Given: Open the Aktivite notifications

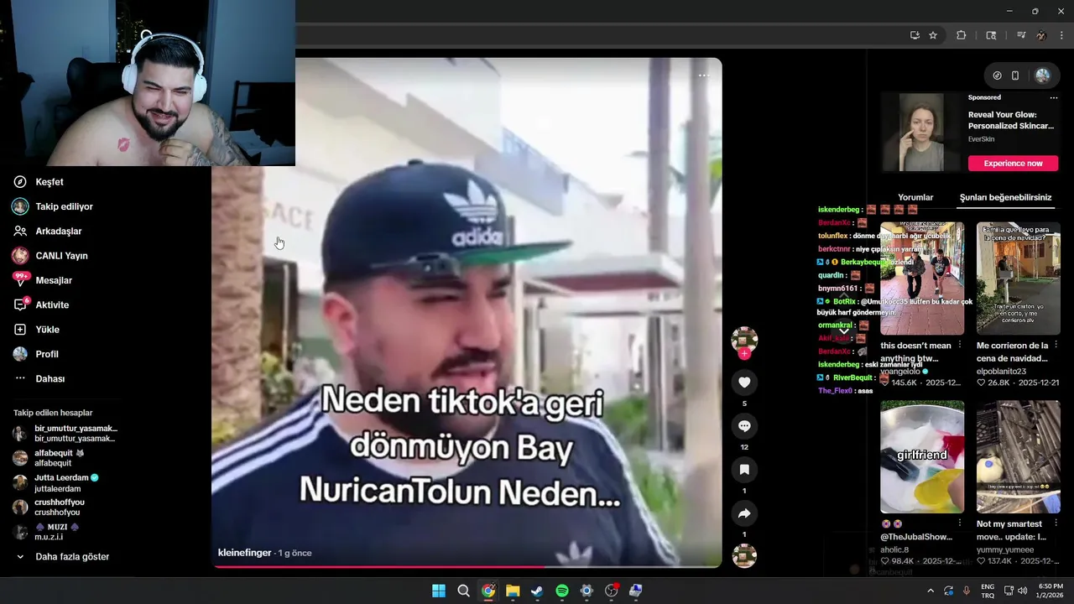Looking at the screenshot, I should coord(40,305).
